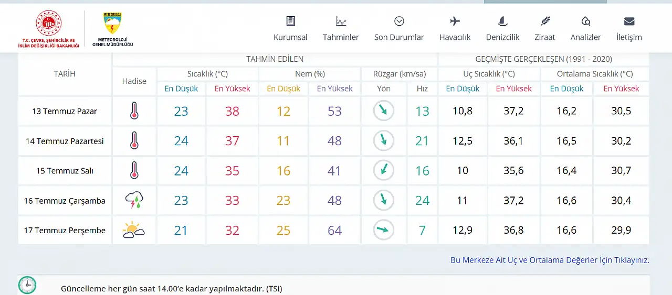
Task: Open the Analizler menu
Action: pos(586,29)
